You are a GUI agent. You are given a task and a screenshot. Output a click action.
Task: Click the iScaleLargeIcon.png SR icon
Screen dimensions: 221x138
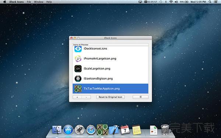78,68
